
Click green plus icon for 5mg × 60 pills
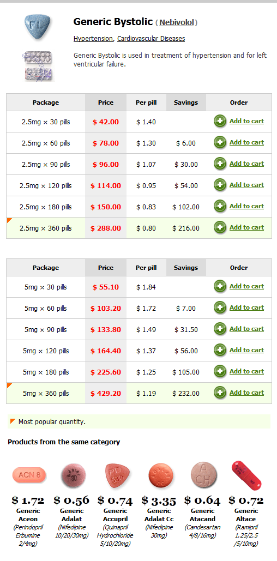220,307
